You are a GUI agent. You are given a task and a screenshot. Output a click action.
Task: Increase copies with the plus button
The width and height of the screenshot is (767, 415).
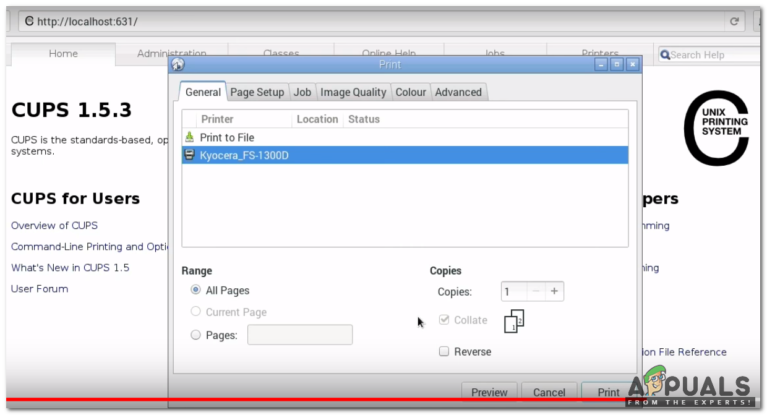pyautogui.click(x=554, y=291)
